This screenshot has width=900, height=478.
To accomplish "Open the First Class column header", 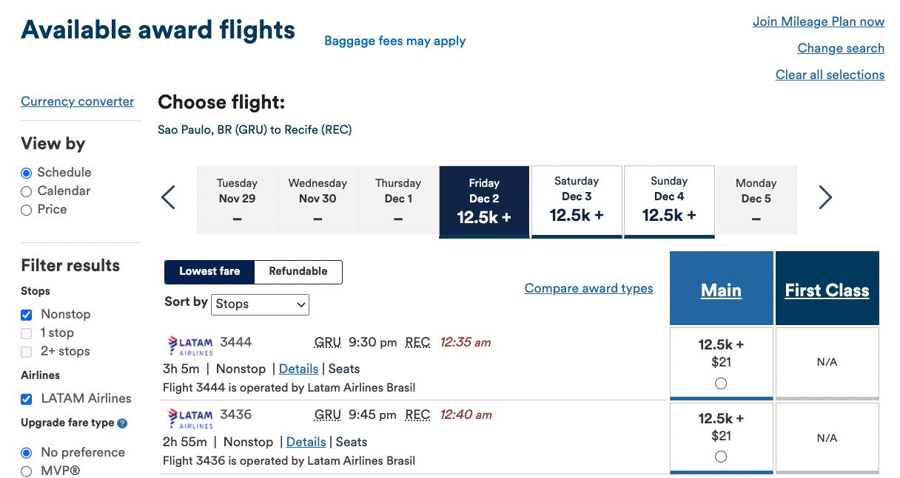I will 827,290.
